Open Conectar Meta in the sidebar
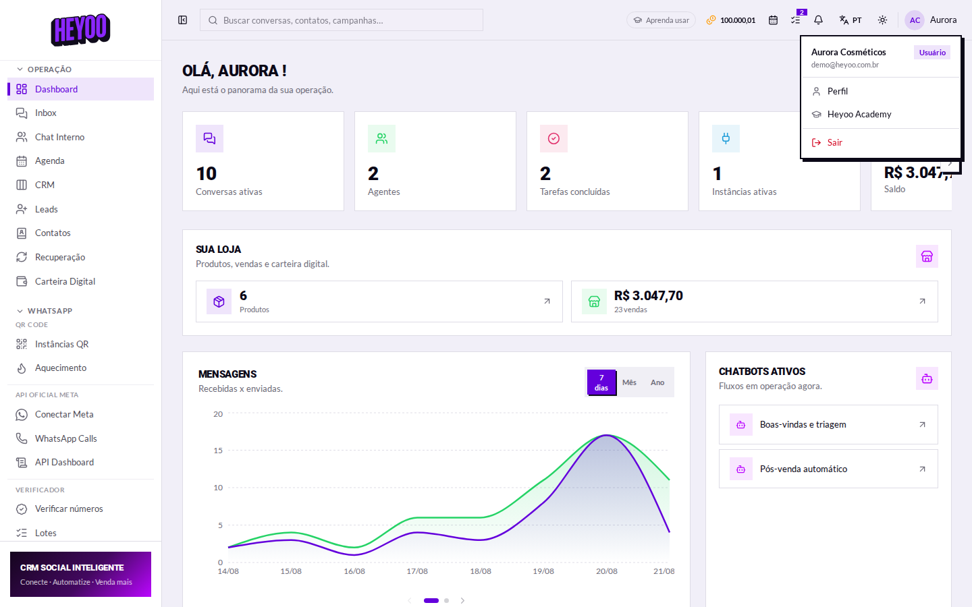 pyautogui.click(x=80, y=415)
